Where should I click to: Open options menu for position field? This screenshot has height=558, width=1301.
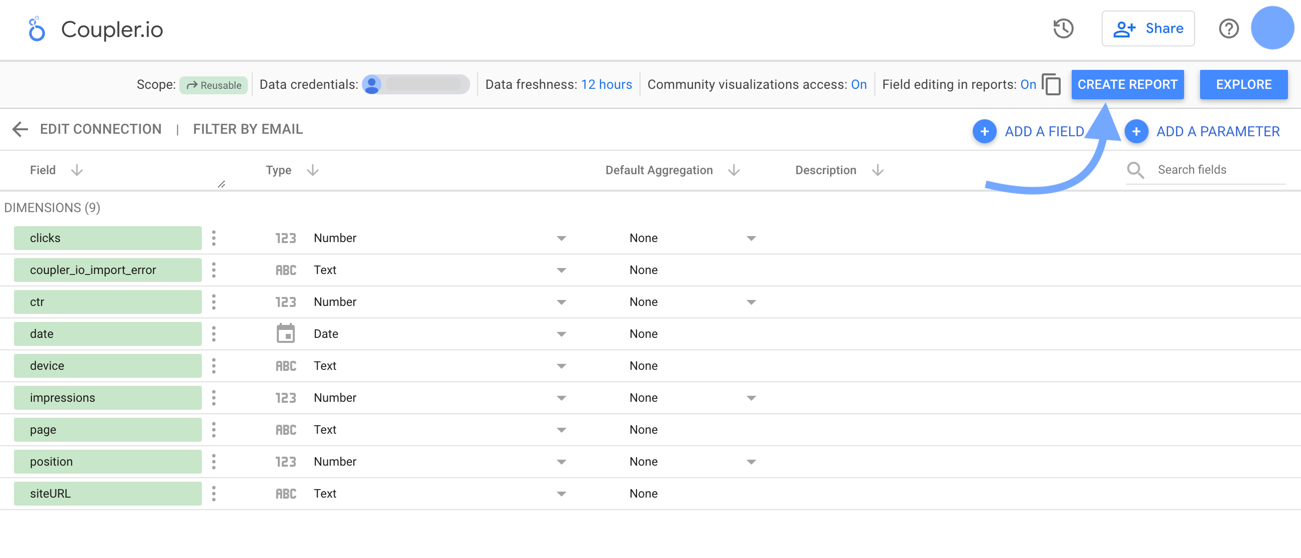214,462
